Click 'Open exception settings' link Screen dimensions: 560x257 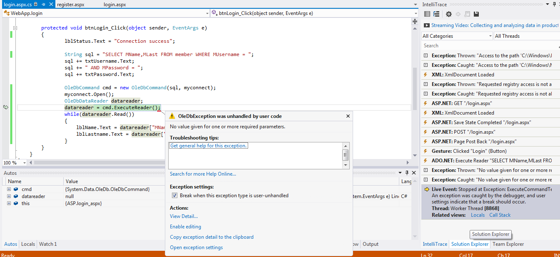[196, 247]
